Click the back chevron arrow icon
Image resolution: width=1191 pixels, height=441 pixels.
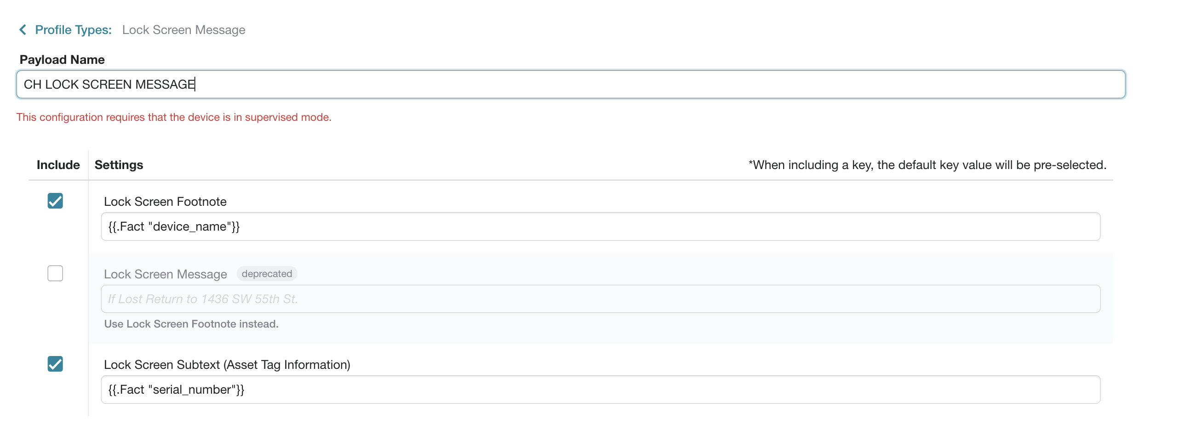point(23,30)
